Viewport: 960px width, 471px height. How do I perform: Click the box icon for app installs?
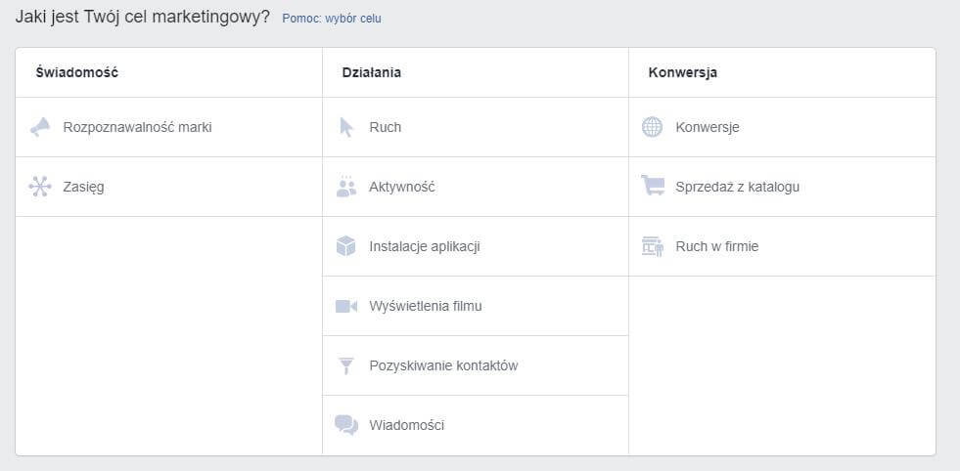point(346,246)
